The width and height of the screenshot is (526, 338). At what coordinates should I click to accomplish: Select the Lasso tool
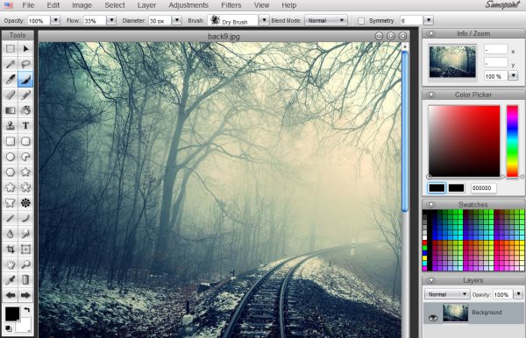[25, 64]
